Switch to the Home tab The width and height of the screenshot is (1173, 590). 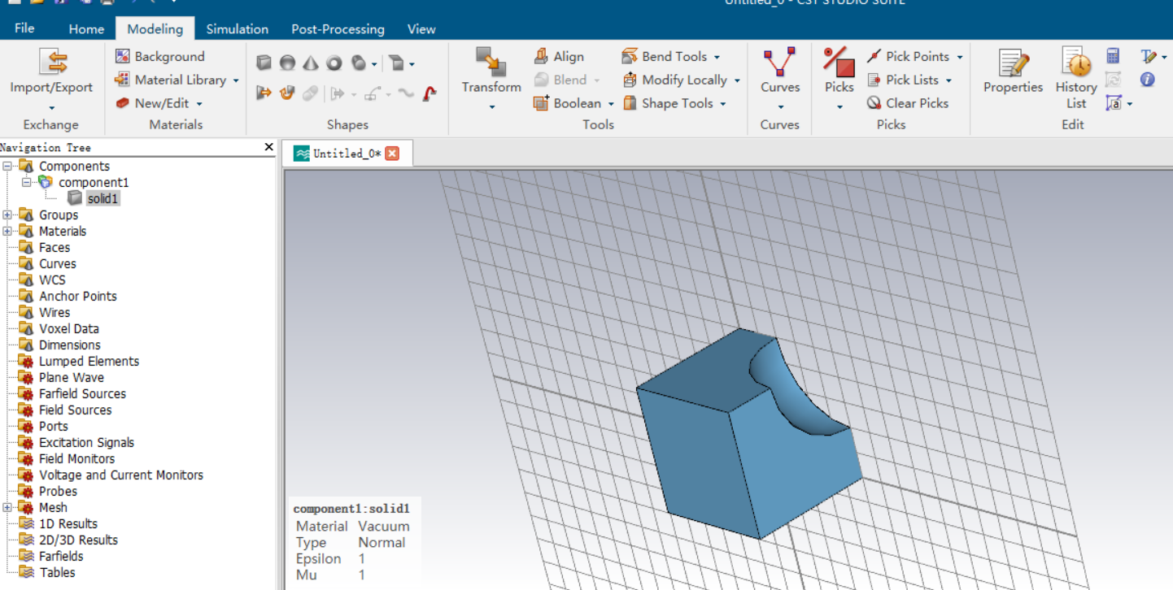coord(86,28)
